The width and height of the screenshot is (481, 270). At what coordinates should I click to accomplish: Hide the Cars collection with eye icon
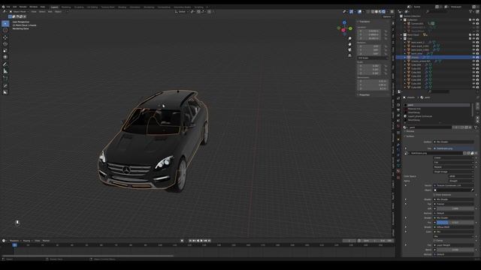(473, 38)
